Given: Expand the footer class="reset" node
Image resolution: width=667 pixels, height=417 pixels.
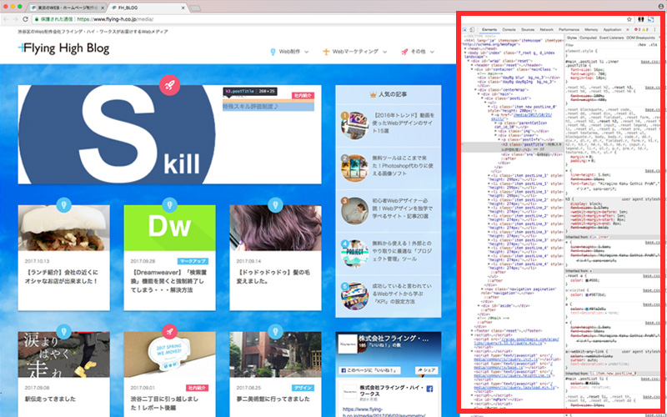Looking at the screenshot, I should coord(472,330).
